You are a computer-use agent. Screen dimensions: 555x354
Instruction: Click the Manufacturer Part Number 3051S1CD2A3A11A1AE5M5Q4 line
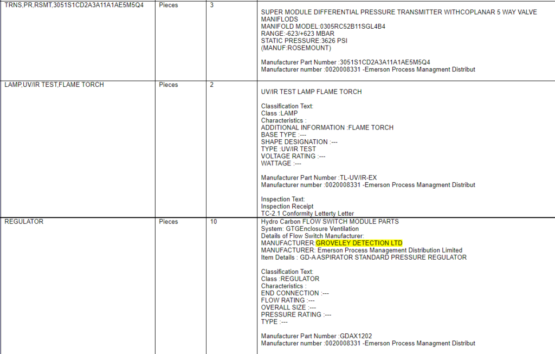pyautogui.click(x=346, y=62)
